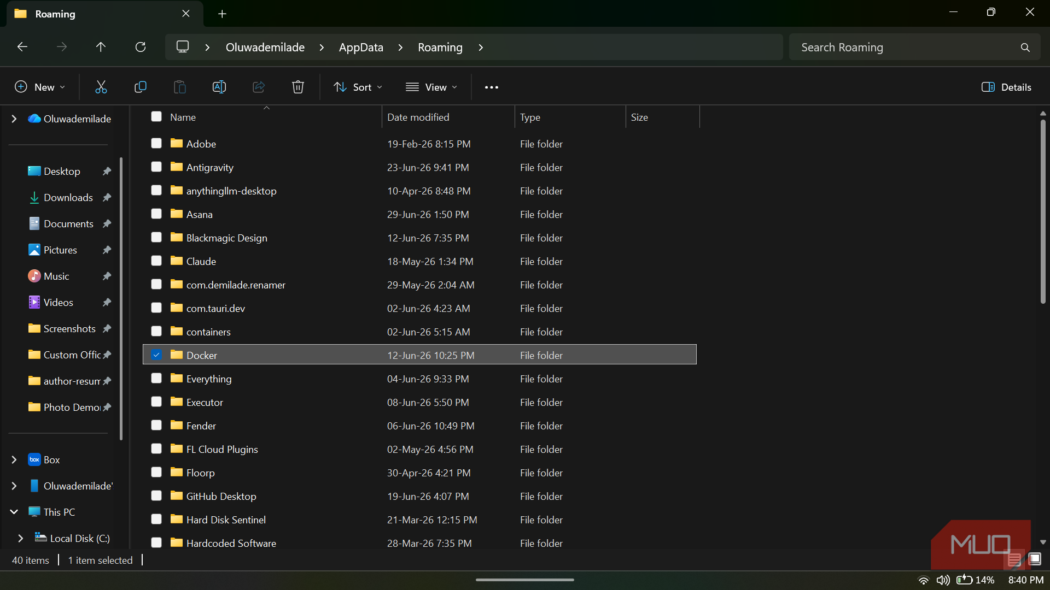Check the Fender folder checkbox
This screenshot has height=590, width=1050.
[156, 426]
